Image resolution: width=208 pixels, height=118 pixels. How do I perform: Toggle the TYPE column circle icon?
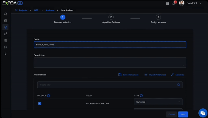point(141,96)
